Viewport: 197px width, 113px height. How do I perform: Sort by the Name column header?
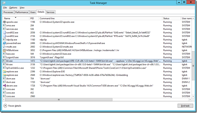pyautogui.click(x=16, y=18)
